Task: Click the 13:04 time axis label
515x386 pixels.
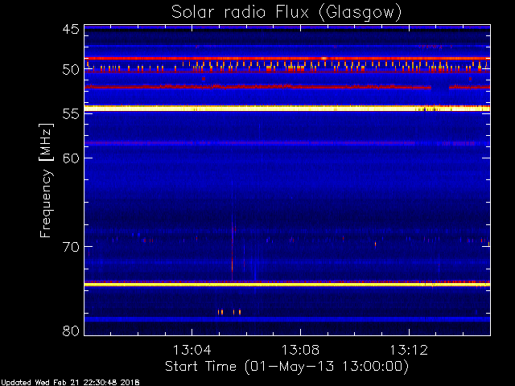Action: 192,350
